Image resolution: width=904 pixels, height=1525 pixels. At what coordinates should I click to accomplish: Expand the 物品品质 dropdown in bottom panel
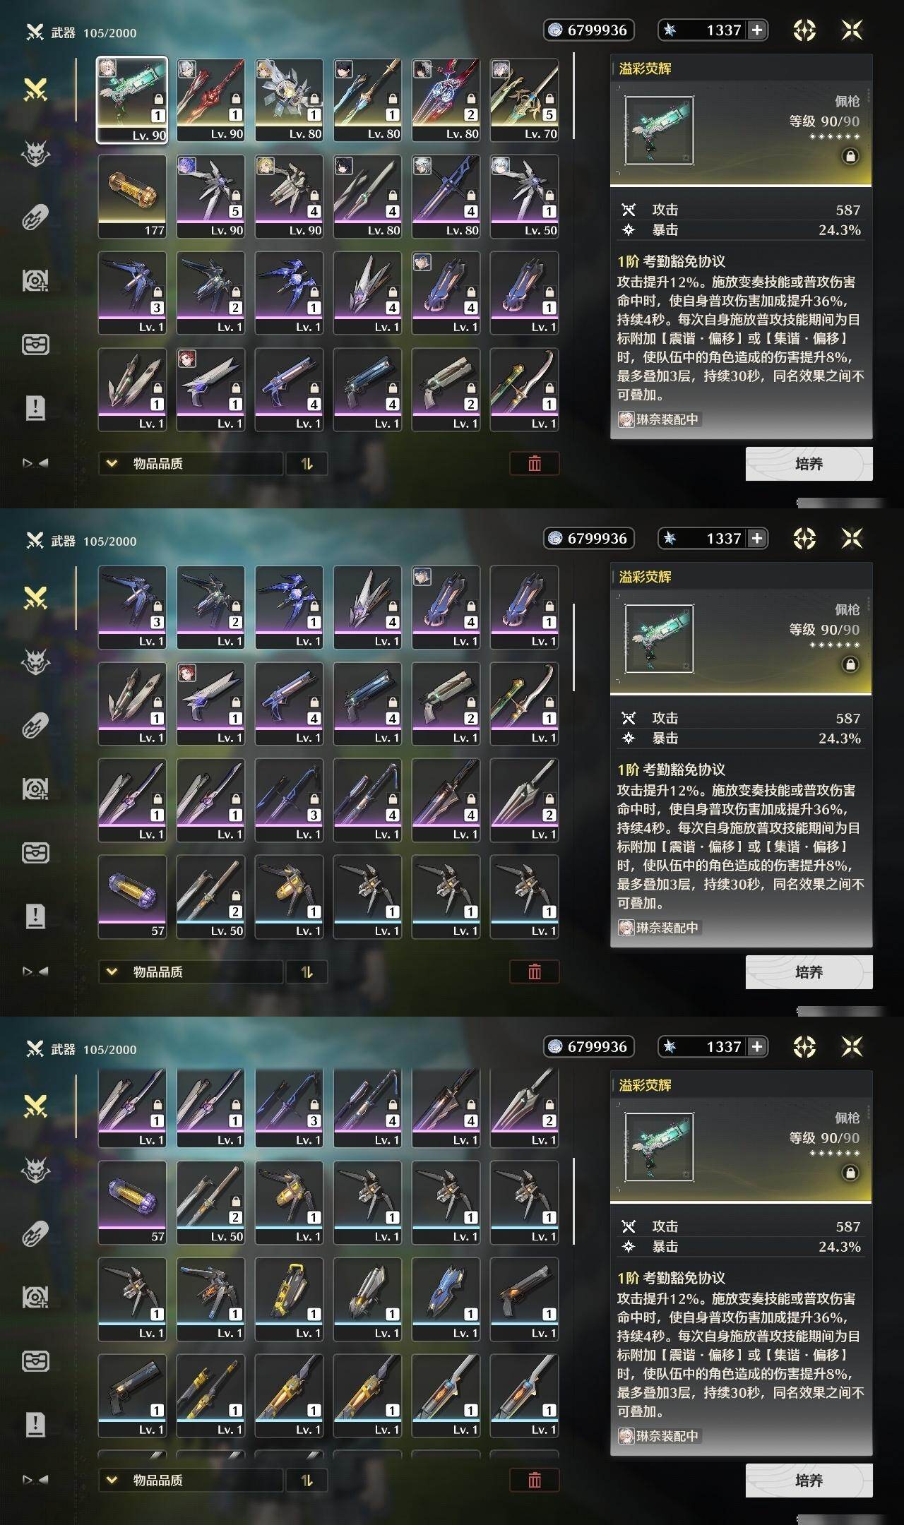(191, 1481)
